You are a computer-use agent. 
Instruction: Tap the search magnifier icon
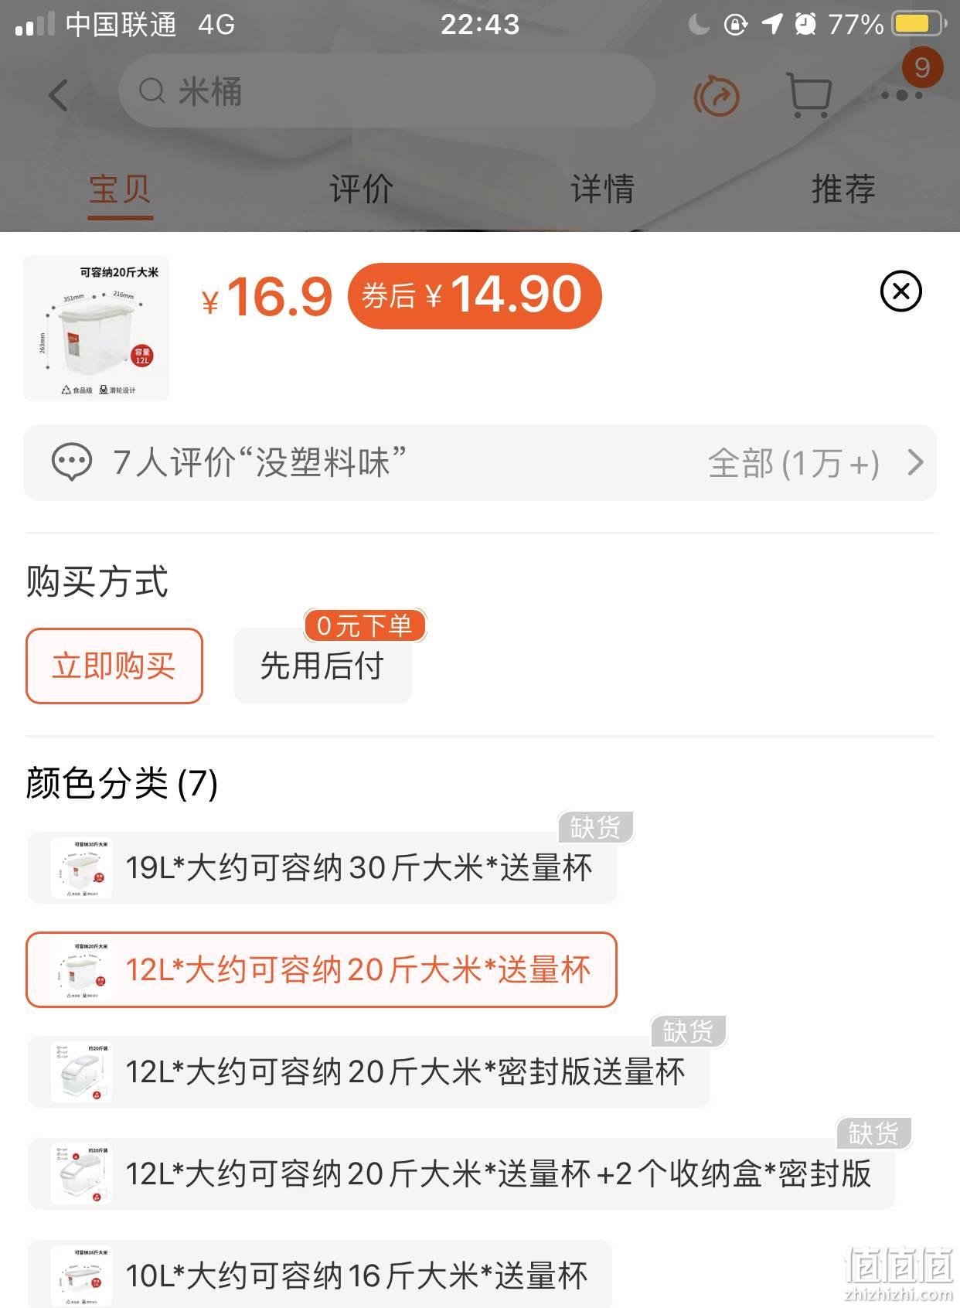click(152, 91)
